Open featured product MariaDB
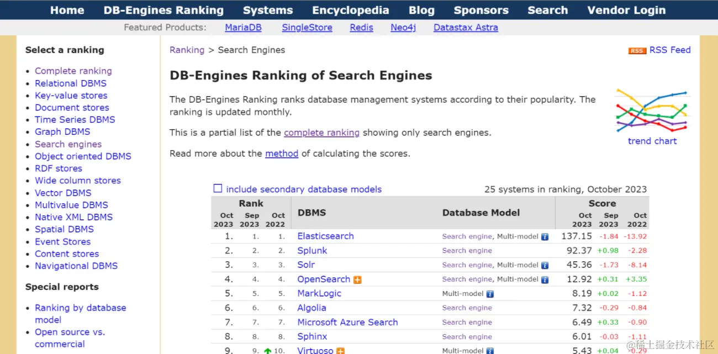 point(243,27)
